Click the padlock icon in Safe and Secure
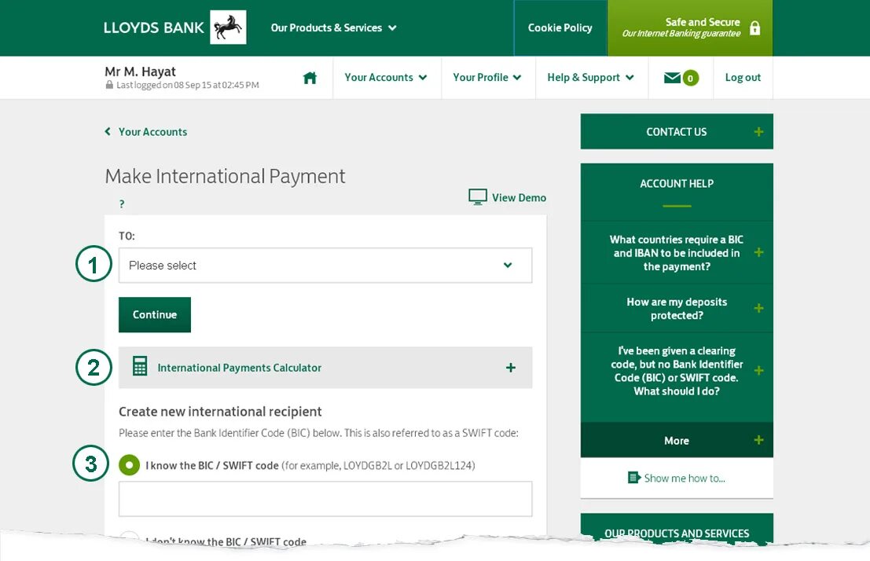This screenshot has width=870, height=561. point(754,27)
